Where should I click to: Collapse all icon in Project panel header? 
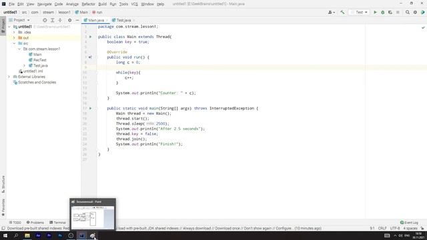click(x=60, y=20)
